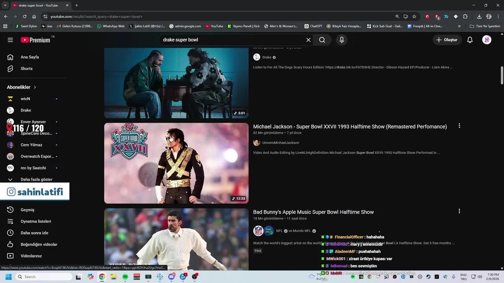
Task: Open a new browser tab
Action: tap(76, 6)
